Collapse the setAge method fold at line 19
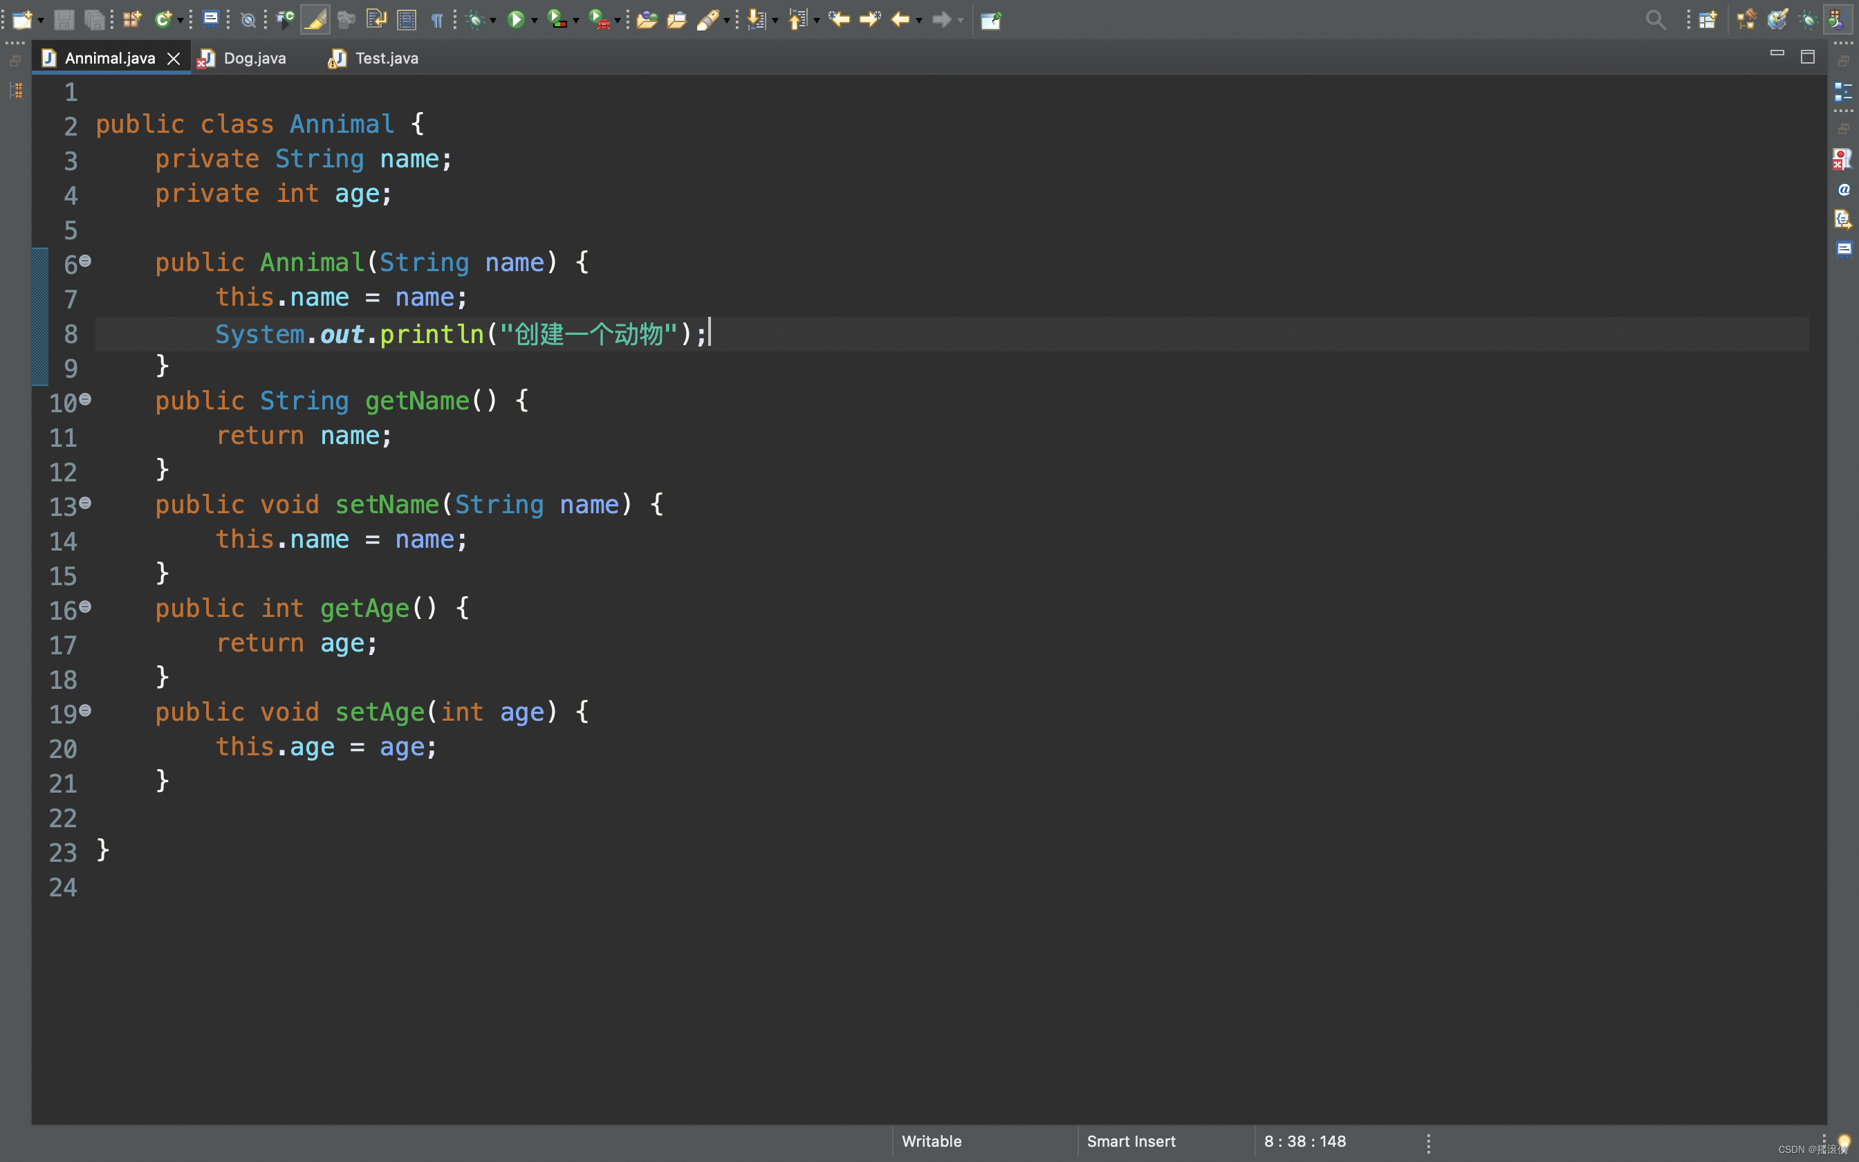1859x1162 pixels. click(x=85, y=711)
